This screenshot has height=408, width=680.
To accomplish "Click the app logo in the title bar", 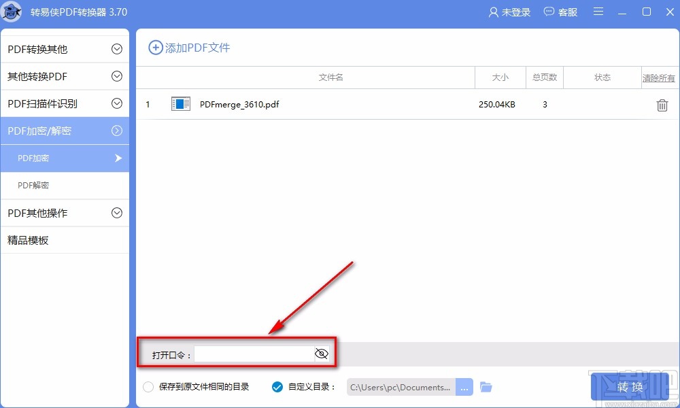I will pyautogui.click(x=12, y=12).
